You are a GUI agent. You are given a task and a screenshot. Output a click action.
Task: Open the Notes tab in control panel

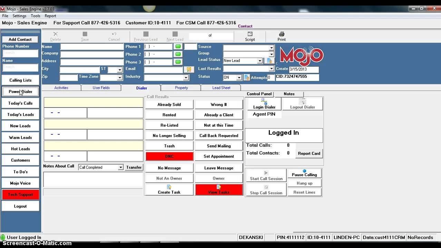[x=289, y=94]
